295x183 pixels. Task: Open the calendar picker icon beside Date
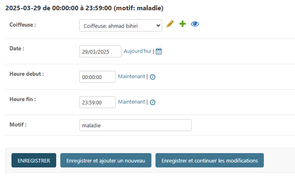click(x=159, y=52)
